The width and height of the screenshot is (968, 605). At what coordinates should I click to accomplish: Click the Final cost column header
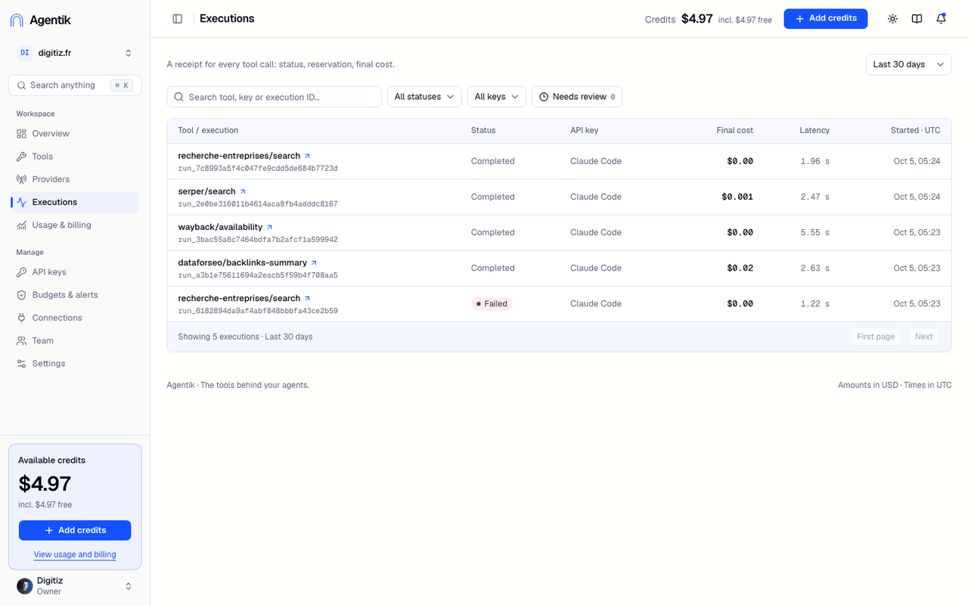click(x=735, y=130)
